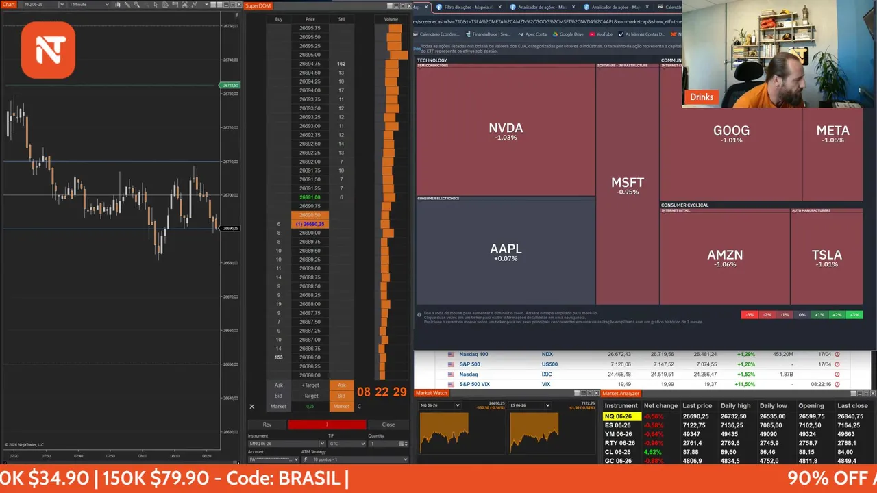Open the FinancialJuice bookmark
The height and width of the screenshot is (493, 877).
489,34
